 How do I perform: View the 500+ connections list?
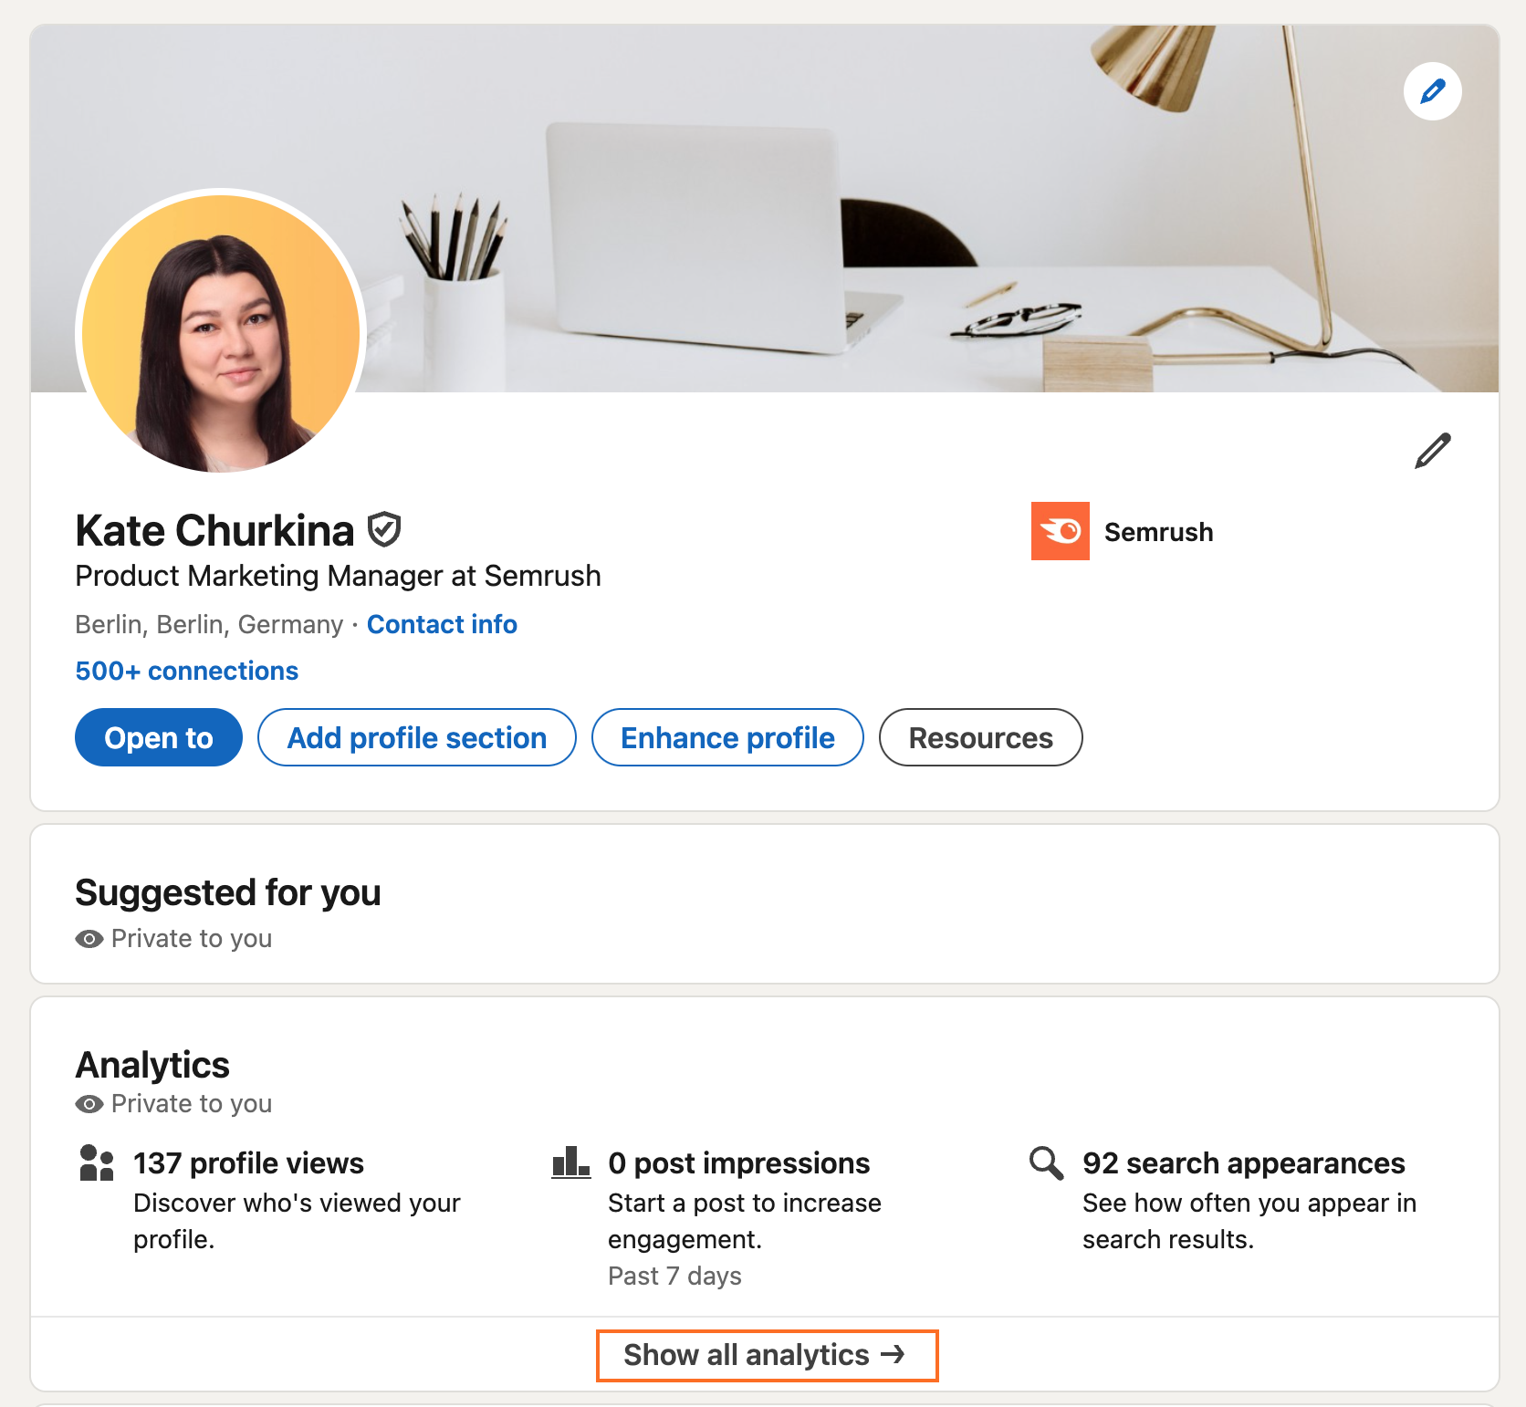tap(187, 671)
